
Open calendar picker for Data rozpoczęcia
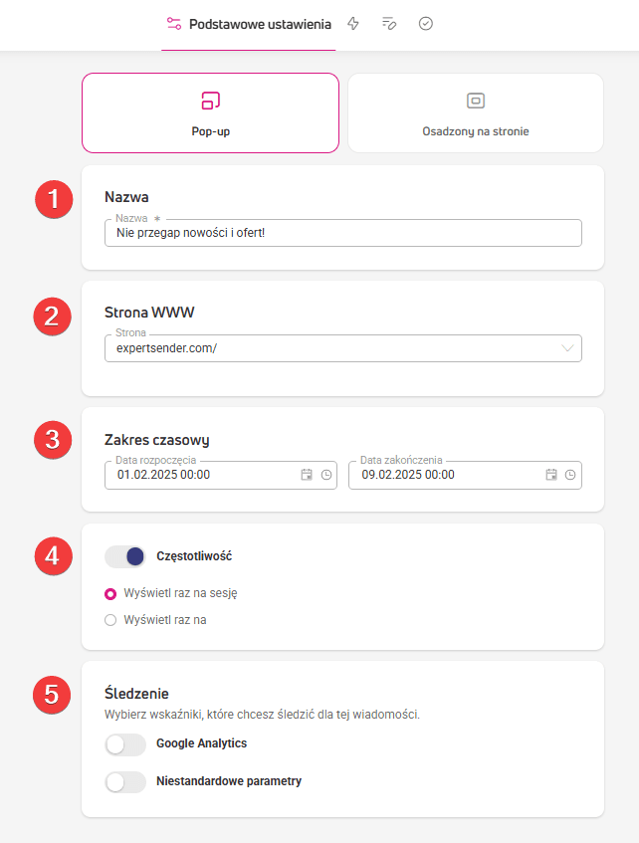[307, 475]
